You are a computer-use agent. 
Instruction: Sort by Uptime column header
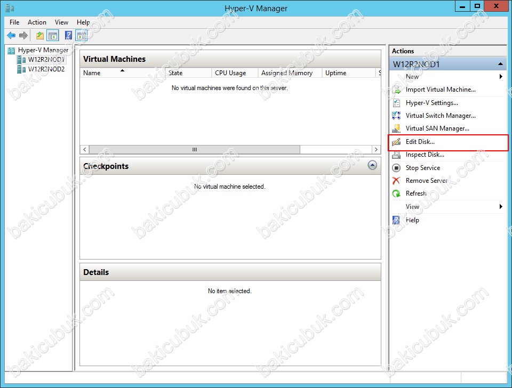pos(348,73)
